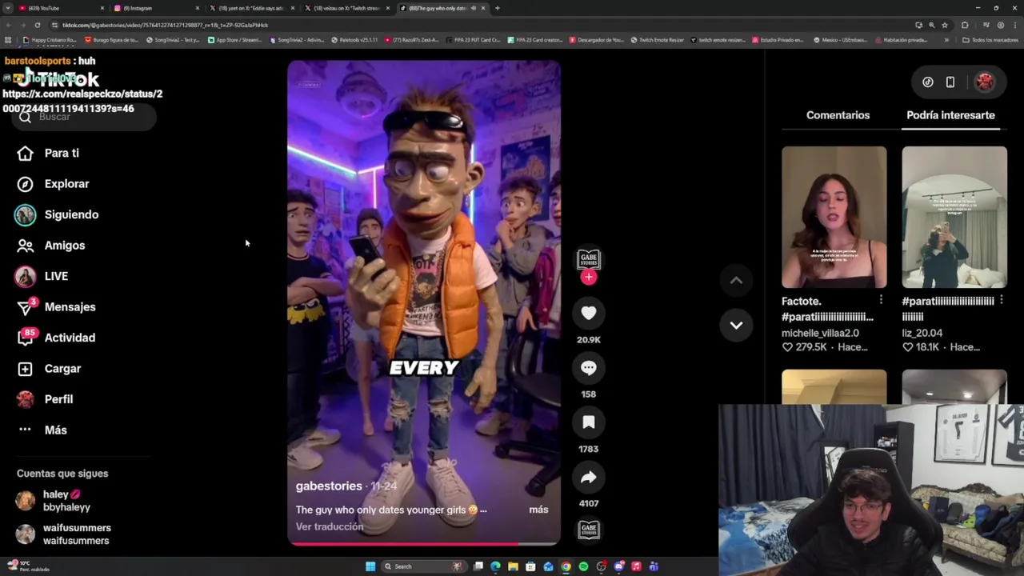
Task: Save the video with the bookmark icon
Action: (x=589, y=422)
